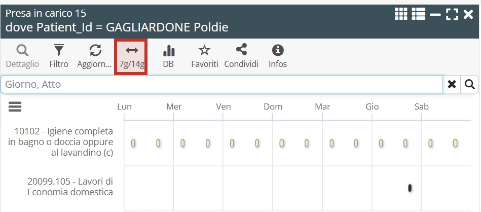Switch to the list view icon
Viewport: 481px width, 212px height.
418,14
